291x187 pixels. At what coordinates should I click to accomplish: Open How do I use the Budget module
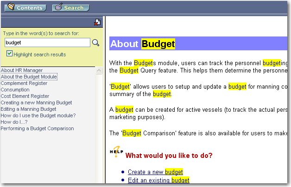pos(38,115)
